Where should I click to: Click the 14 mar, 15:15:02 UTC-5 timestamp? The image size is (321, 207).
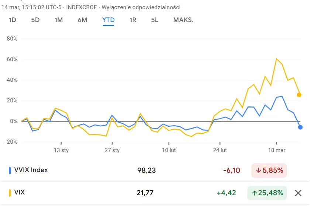[31, 7]
